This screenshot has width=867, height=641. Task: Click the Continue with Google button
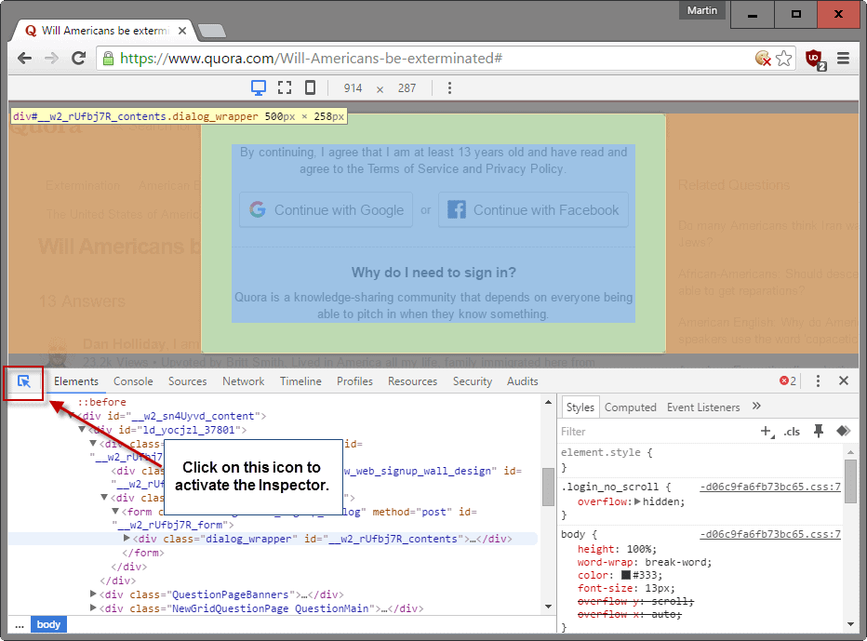tap(326, 209)
